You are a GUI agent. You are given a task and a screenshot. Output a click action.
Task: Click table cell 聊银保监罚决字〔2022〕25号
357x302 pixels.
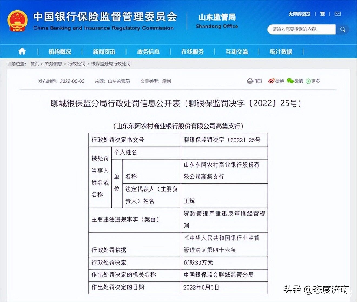point(224,140)
